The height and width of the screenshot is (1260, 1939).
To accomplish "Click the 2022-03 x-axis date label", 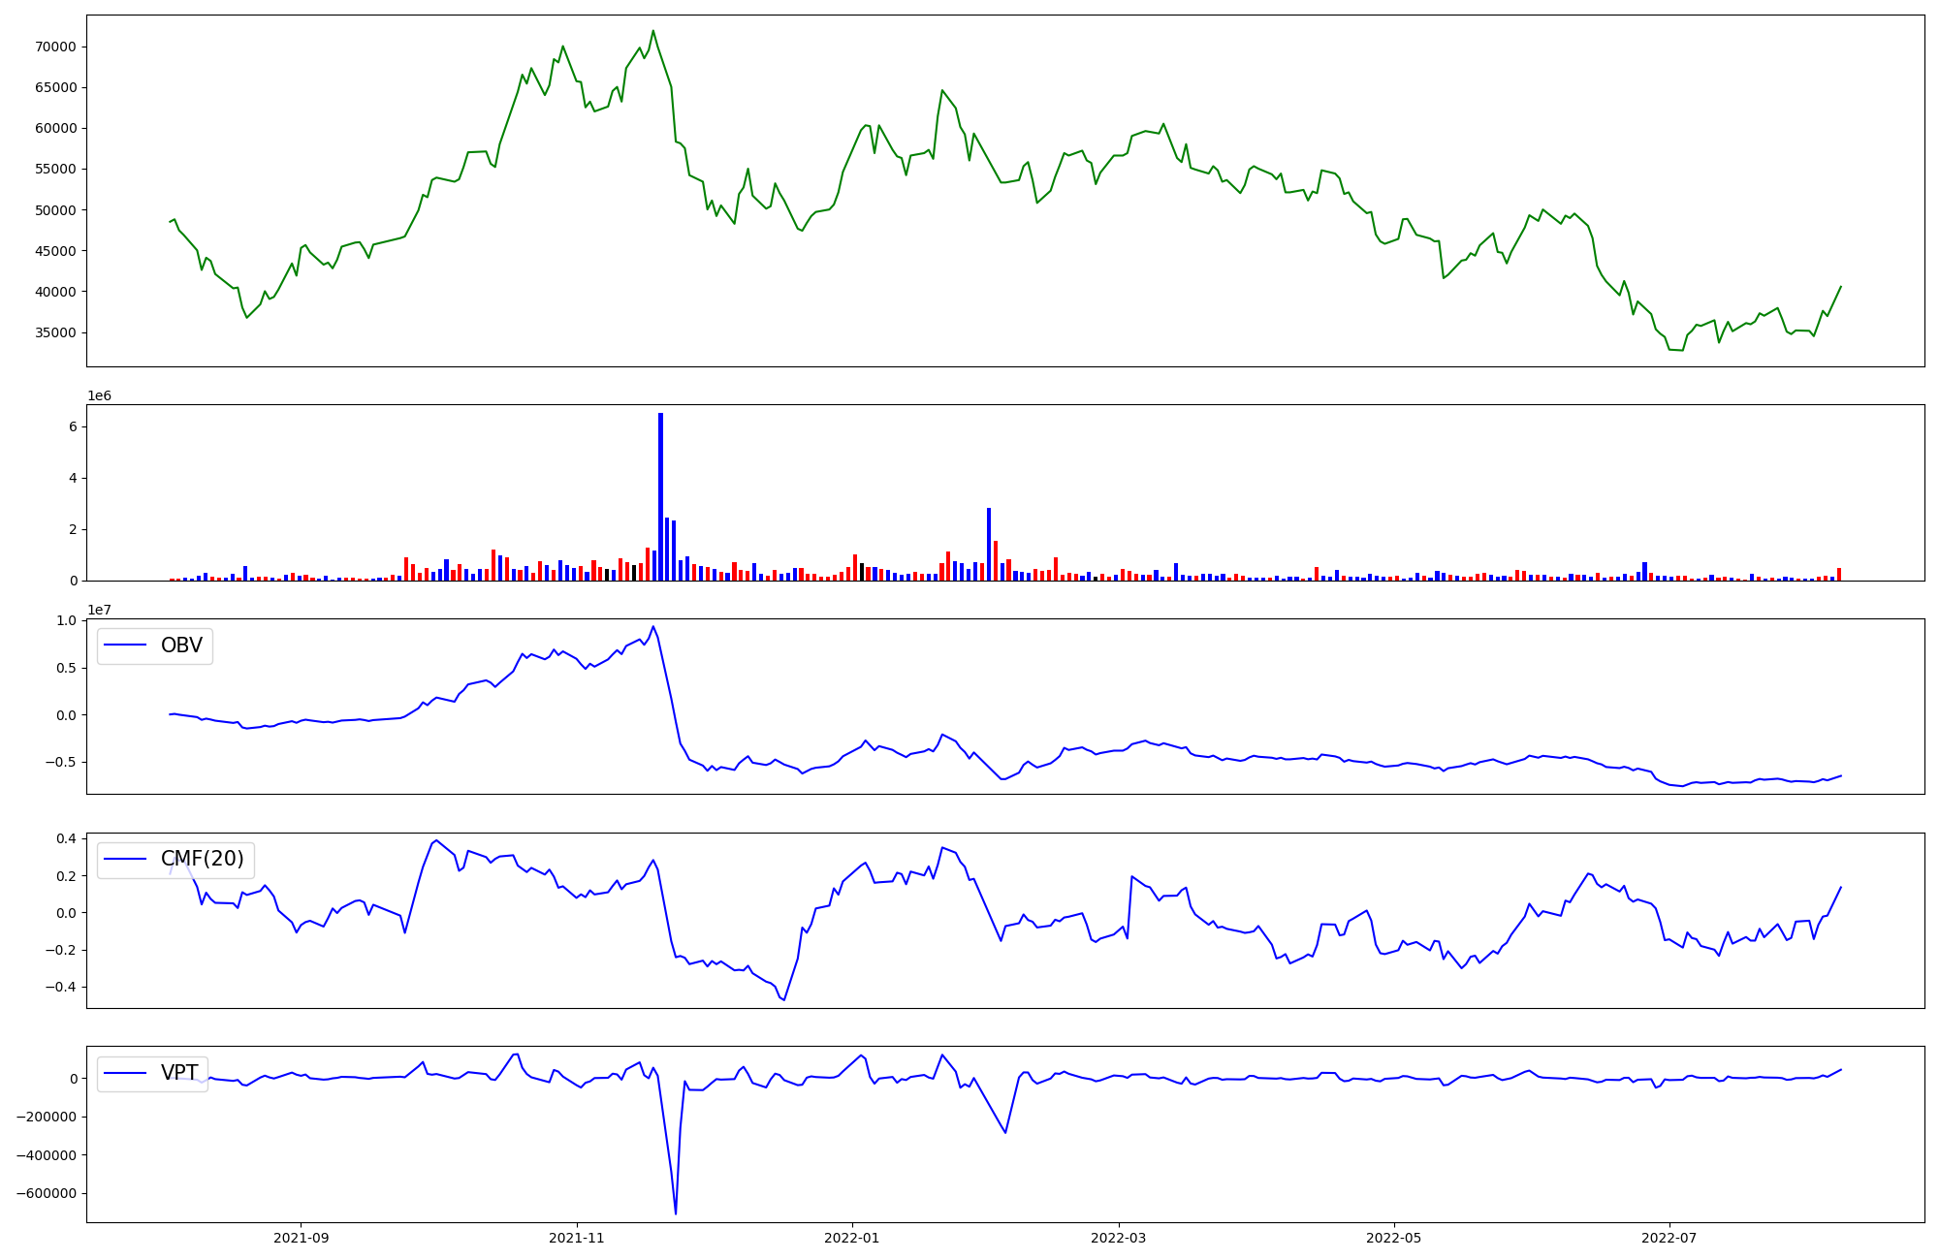I will pos(1119,1237).
